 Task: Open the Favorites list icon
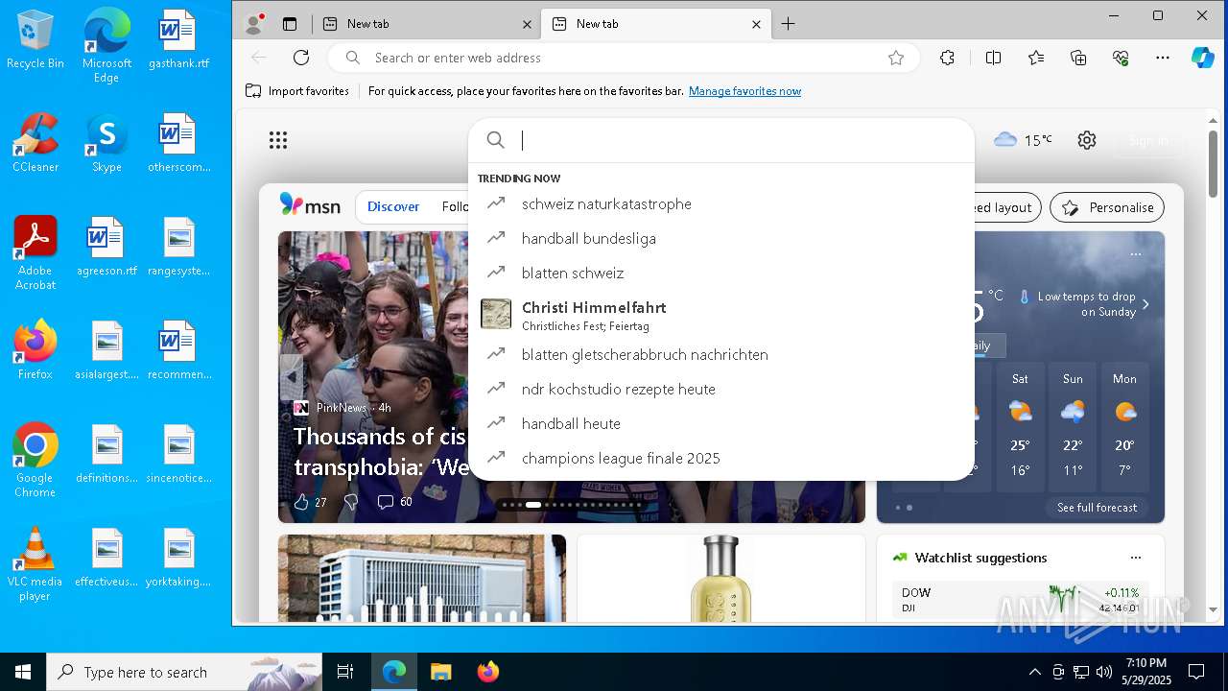coord(1036,58)
